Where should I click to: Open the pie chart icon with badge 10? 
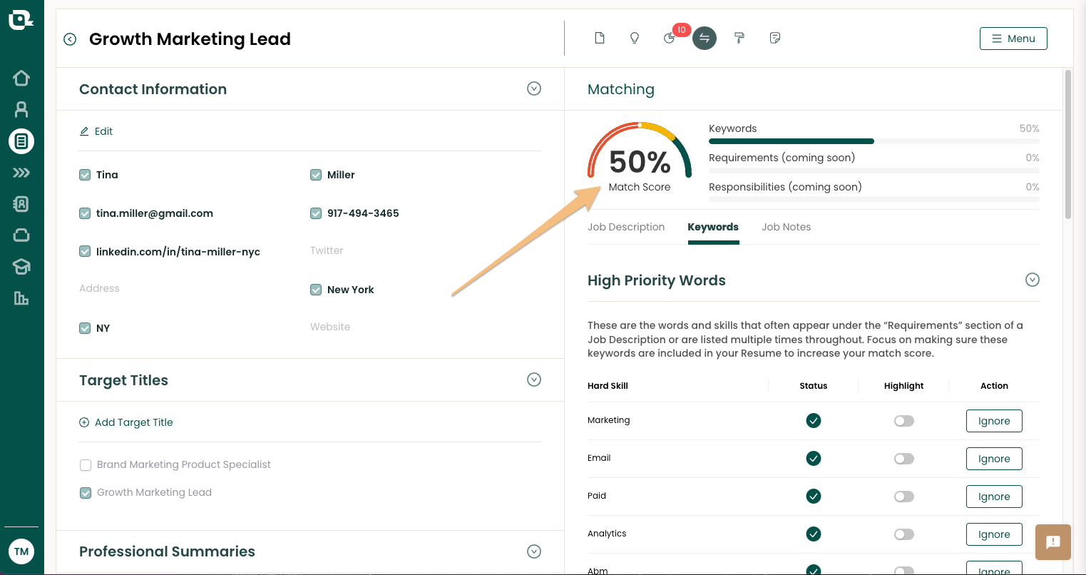(x=670, y=38)
